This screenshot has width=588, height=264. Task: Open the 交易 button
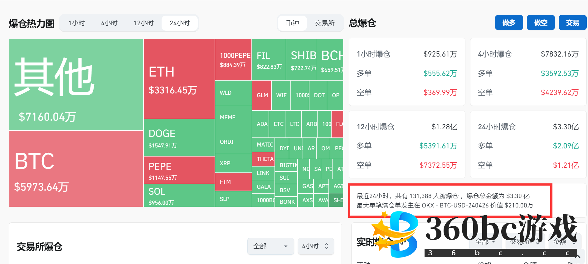pos(572,23)
